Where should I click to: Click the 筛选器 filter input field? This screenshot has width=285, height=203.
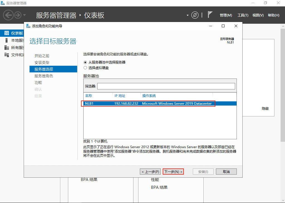click(x=166, y=86)
